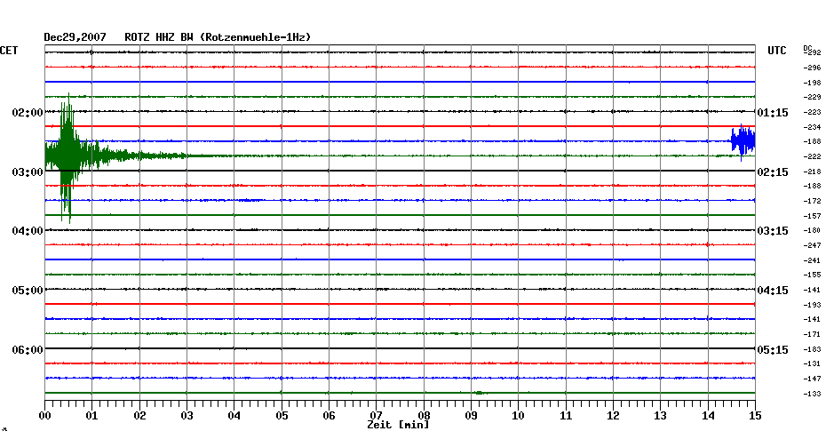Click minute tick label 00
Viewport: 826px width, 439px height.
click(44, 415)
